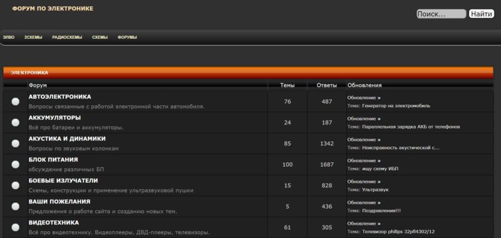
Task: Focus the Поиск... search field
Action: click(x=442, y=14)
